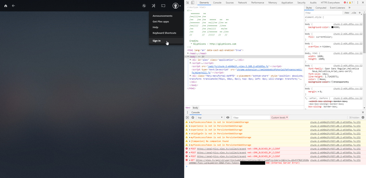Clear the console with the ban icon
Viewport: 366px width, 178px height.
pyautogui.click(x=193, y=117)
